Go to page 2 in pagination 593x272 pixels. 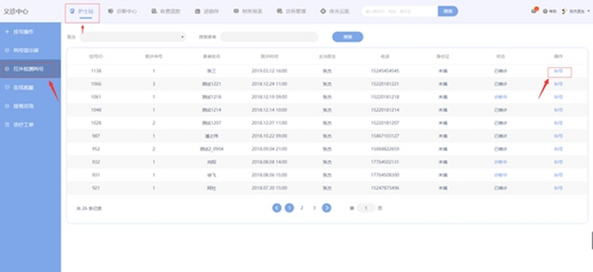tap(302, 208)
